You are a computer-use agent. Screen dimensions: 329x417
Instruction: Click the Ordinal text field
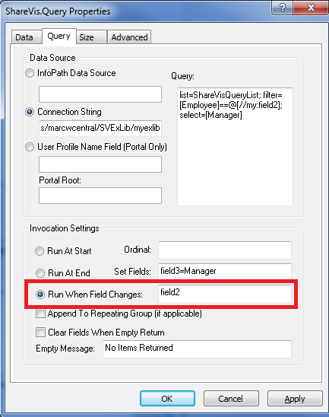coord(225,250)
